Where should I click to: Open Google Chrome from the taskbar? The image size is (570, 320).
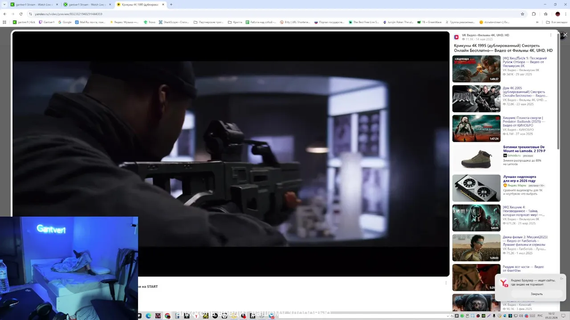click(167, 316)
